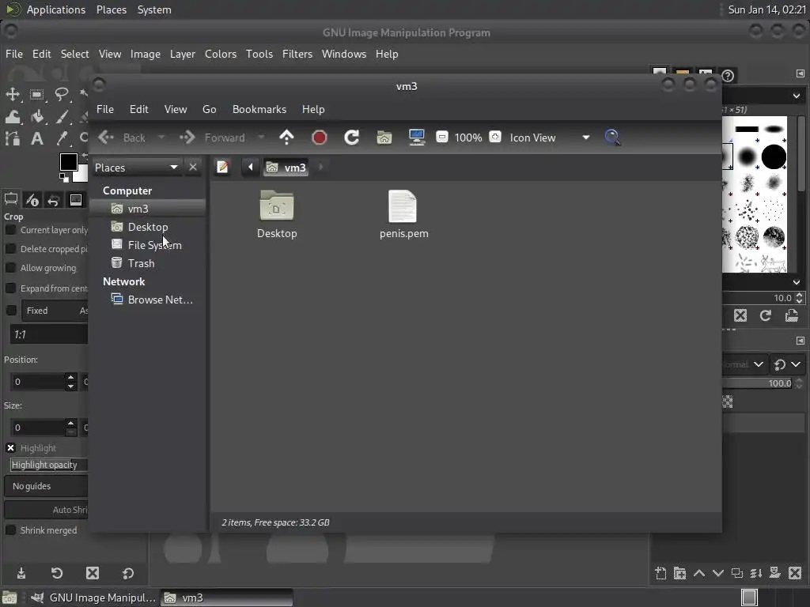Click the vm3 path bar button
Image resolution: width=810 pixels, height=607 pixels.
tap(286, 168)
